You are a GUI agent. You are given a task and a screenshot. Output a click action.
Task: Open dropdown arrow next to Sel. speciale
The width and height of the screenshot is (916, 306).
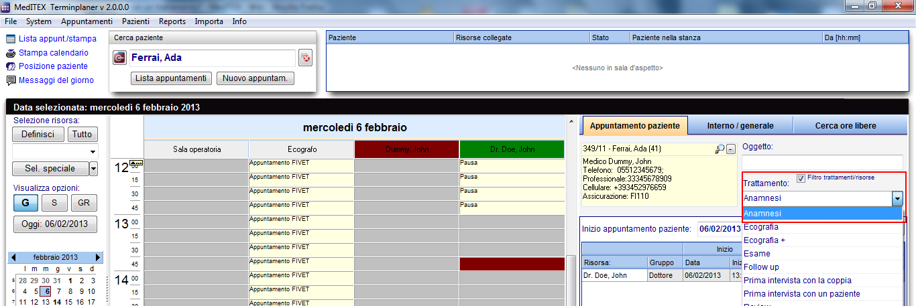(x=93, y=168)
